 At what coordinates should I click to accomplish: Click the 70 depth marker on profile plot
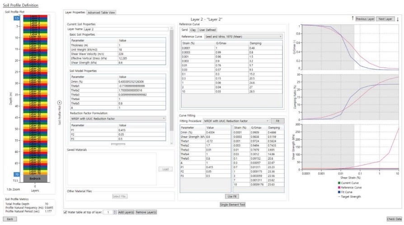click(16, 174)
